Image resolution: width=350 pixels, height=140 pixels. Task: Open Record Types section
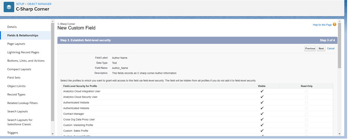(16, 95)
